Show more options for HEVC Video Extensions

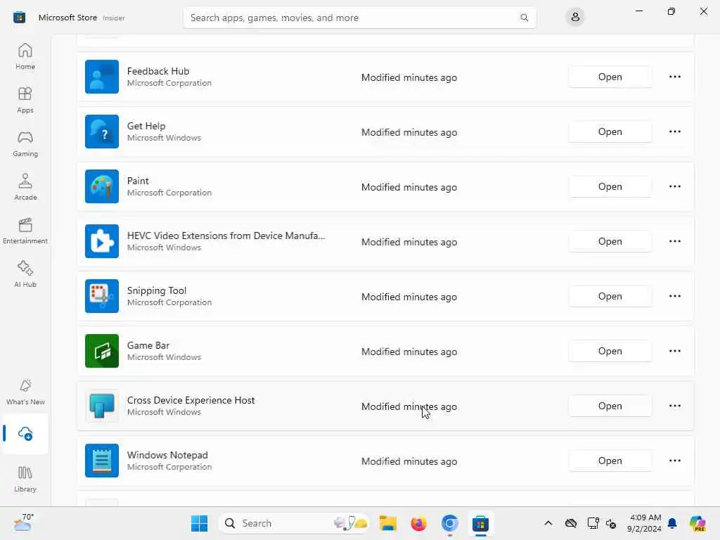point(674,241)
